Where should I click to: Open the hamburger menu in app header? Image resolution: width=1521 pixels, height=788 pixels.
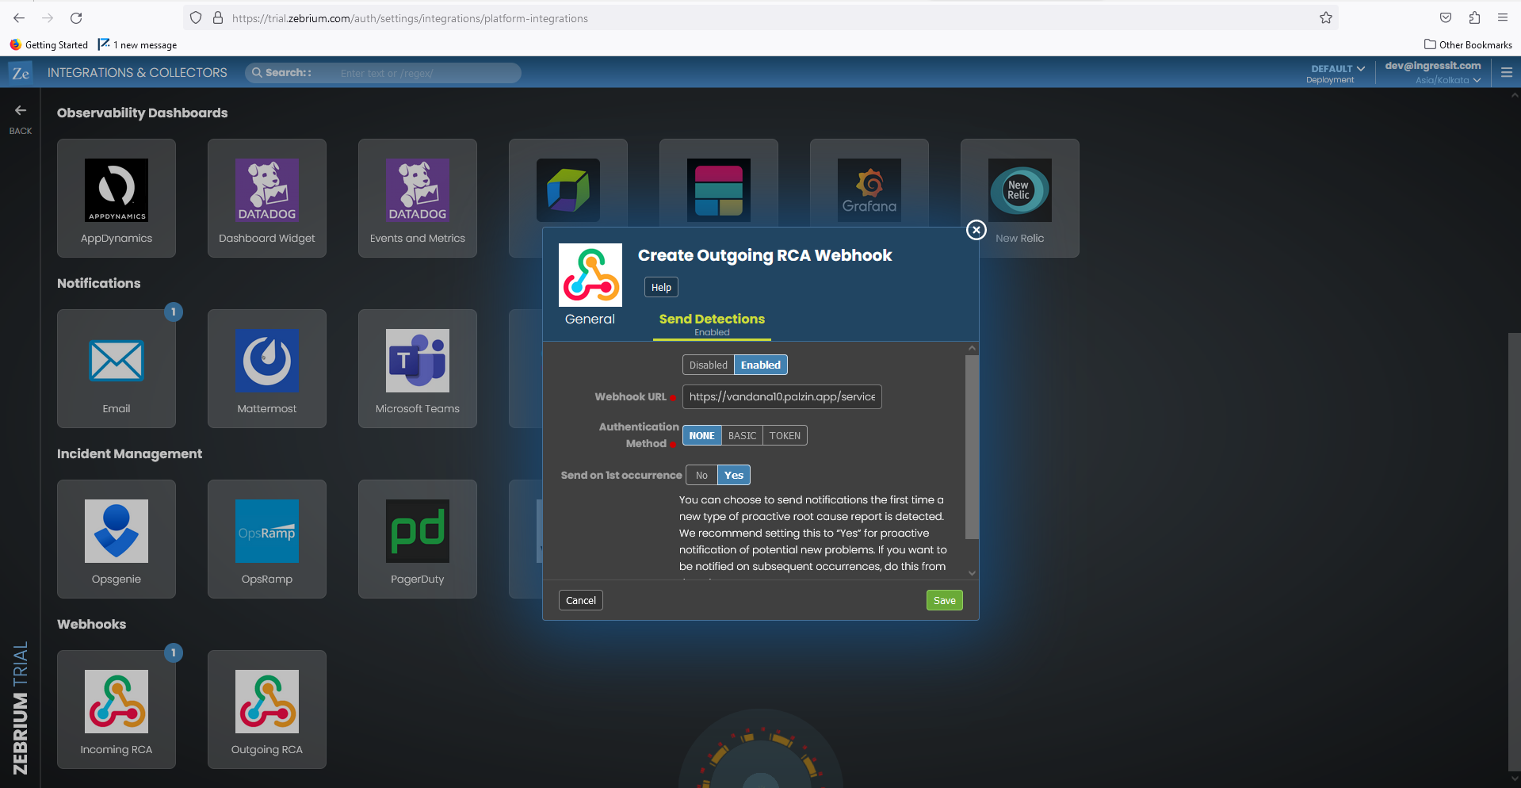[x=1507, y=73]
